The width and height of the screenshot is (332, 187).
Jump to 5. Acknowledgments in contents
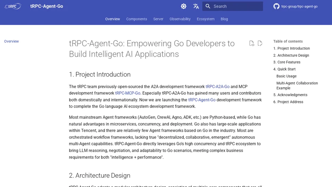pyautogui.click(x=290, y=95)
